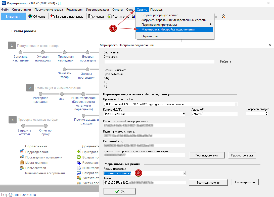274x197 pixels.
Task: Click the Заказать товар truck icon
Action: click(79, 178)
